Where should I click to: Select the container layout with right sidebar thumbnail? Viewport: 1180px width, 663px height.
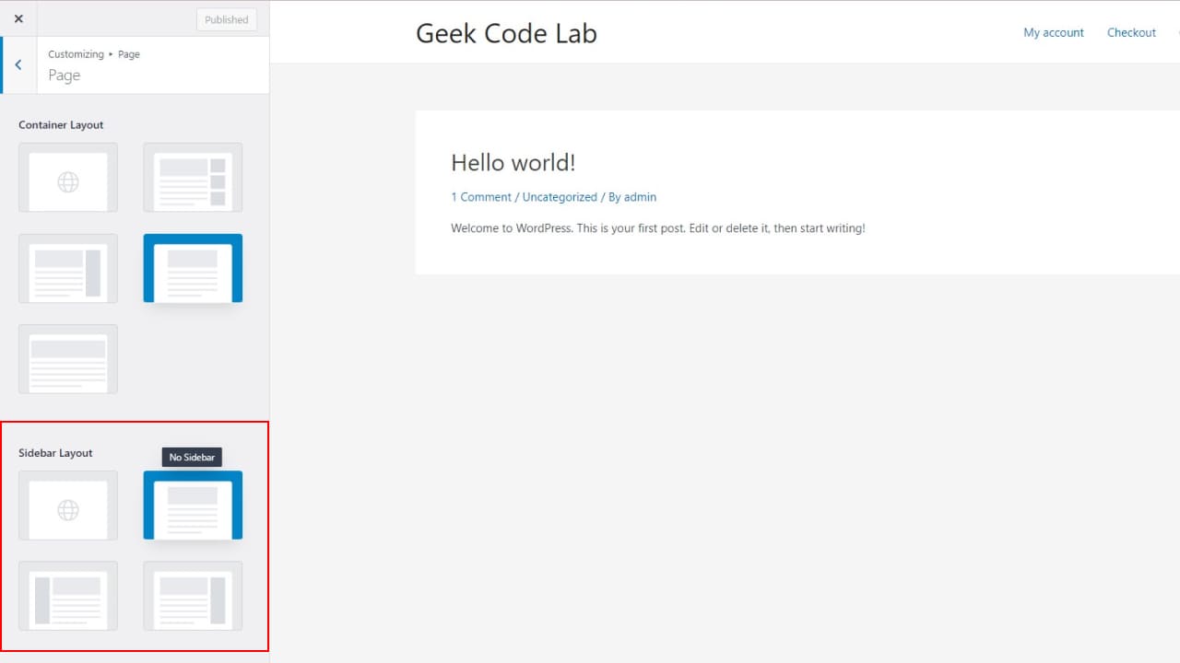67,269
